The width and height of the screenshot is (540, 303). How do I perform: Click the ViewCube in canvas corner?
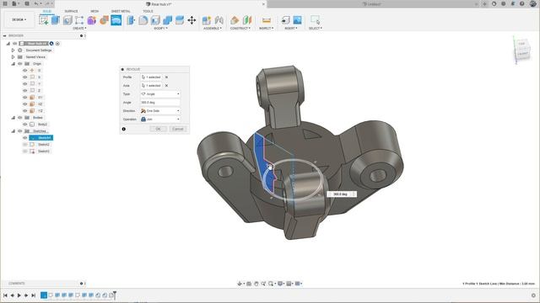522,50
